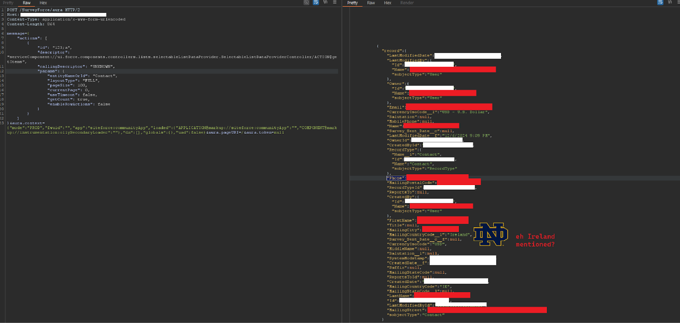
Task: Switch response pane to Render tab
Action: click(407, 3)
